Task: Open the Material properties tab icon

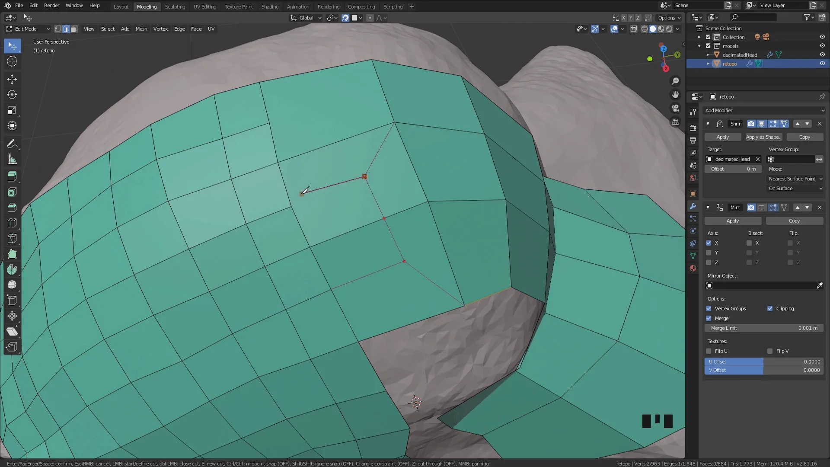Action: coord(693,268)
